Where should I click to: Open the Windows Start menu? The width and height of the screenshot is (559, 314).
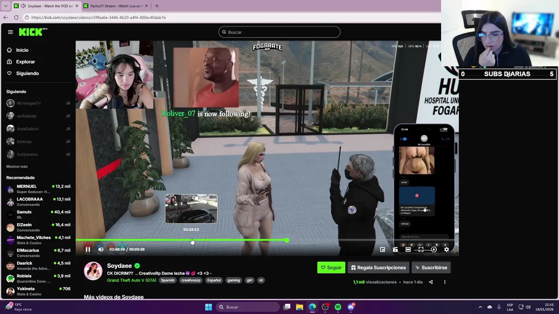[208, 307]
